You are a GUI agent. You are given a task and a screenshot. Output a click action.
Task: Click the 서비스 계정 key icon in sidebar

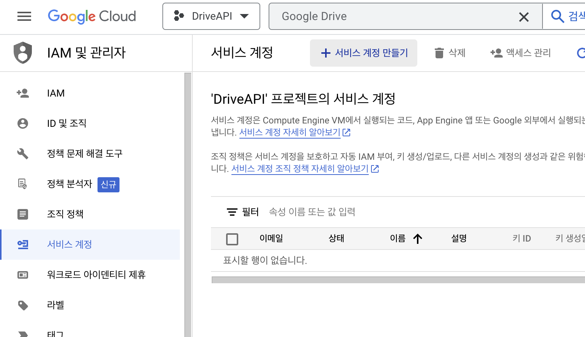coord(23,245)
